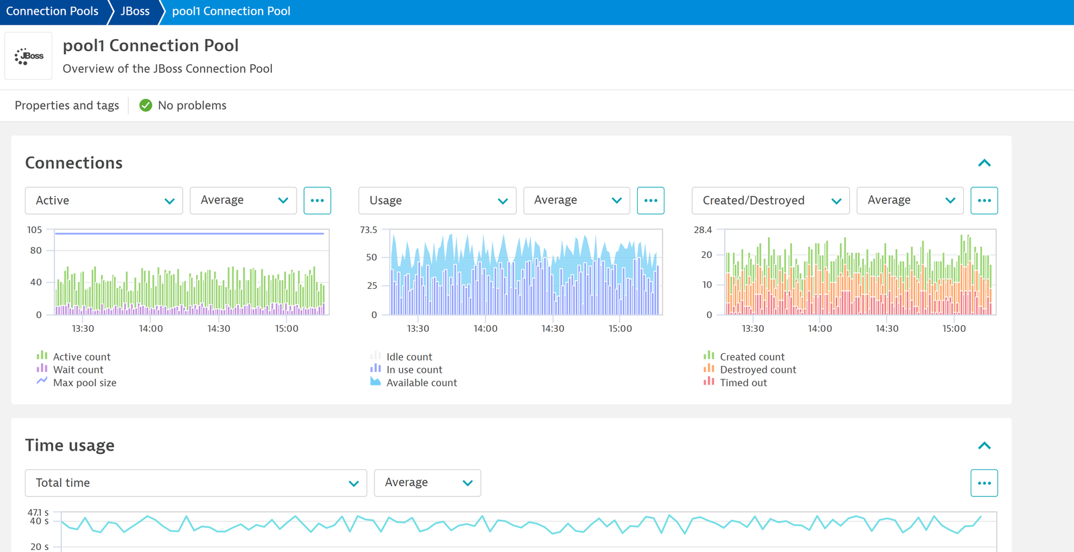Click the 28.4 y-axis value on Created/Destroyed chart
1074x552 pixels.
point(703,230)
